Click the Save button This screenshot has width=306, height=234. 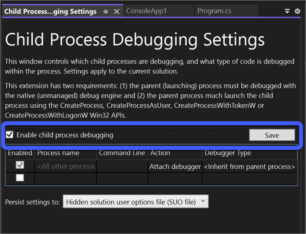(272, 135)
